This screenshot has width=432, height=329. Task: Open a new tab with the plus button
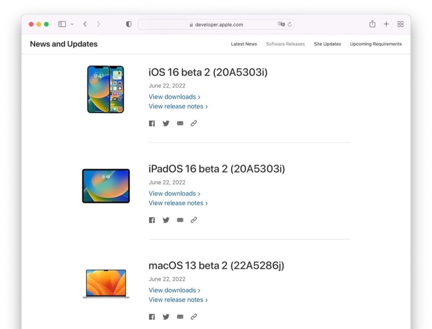coord(386,24)
